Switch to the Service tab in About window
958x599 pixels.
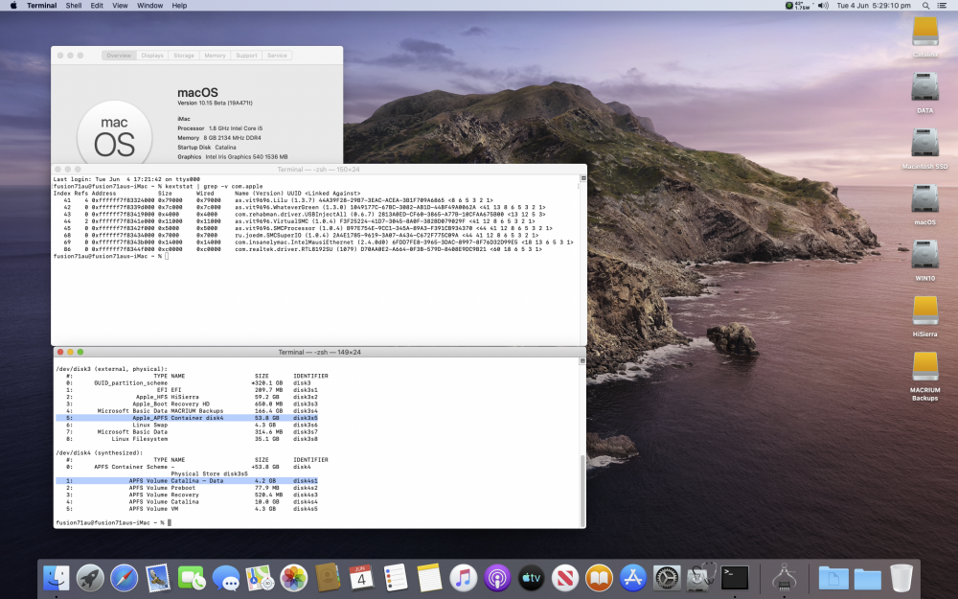(x=277, y=56)
